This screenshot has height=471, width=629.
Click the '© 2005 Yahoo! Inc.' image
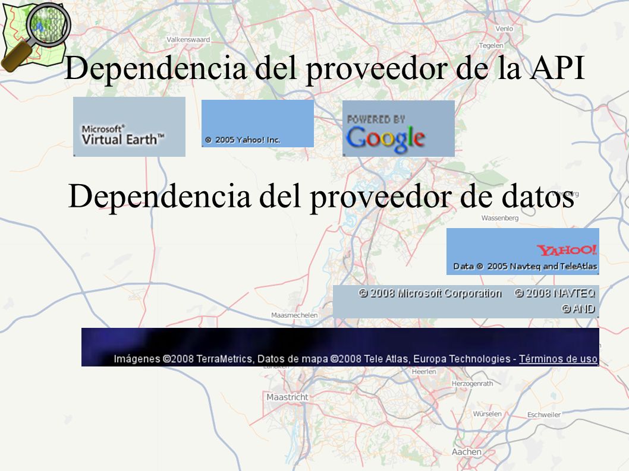click(x=257, y=124)
